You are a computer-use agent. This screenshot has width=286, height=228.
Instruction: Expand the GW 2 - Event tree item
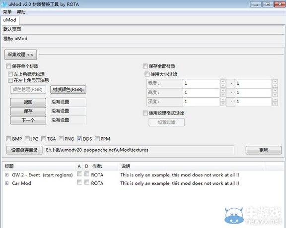(x=7, y=175)
